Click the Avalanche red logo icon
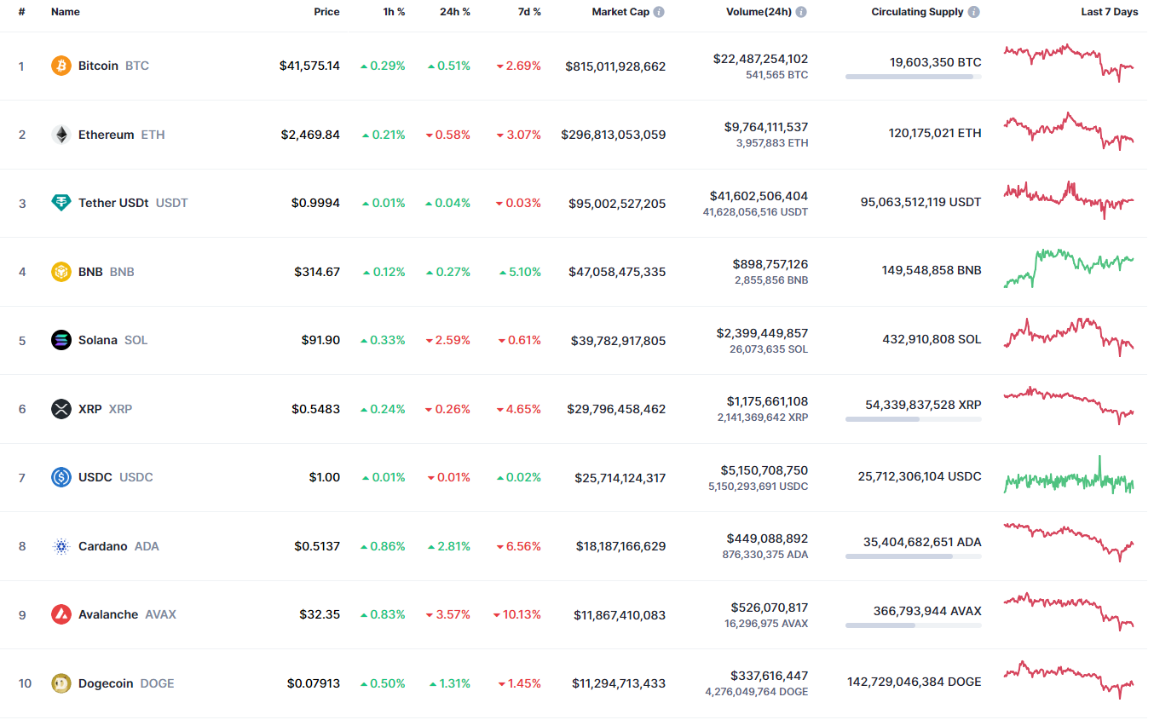 pos(61,614)
